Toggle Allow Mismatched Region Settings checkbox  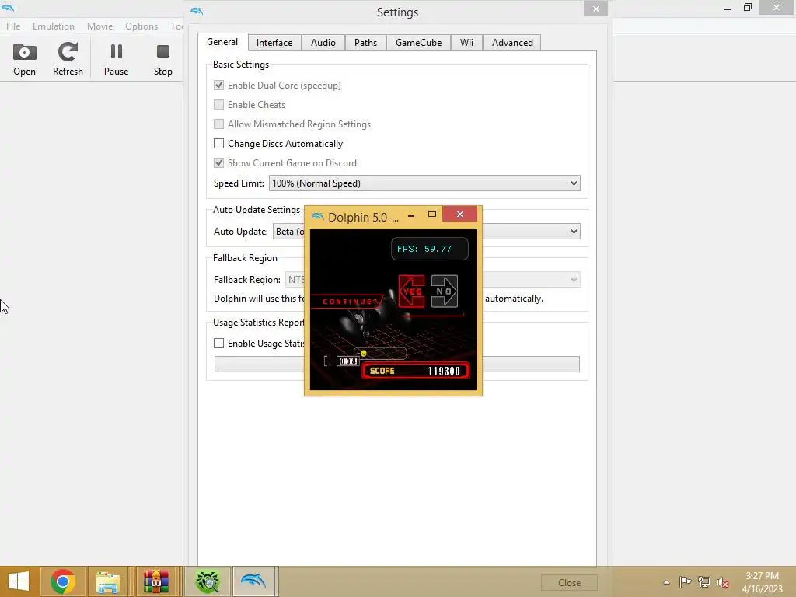(x=218, y=124)
